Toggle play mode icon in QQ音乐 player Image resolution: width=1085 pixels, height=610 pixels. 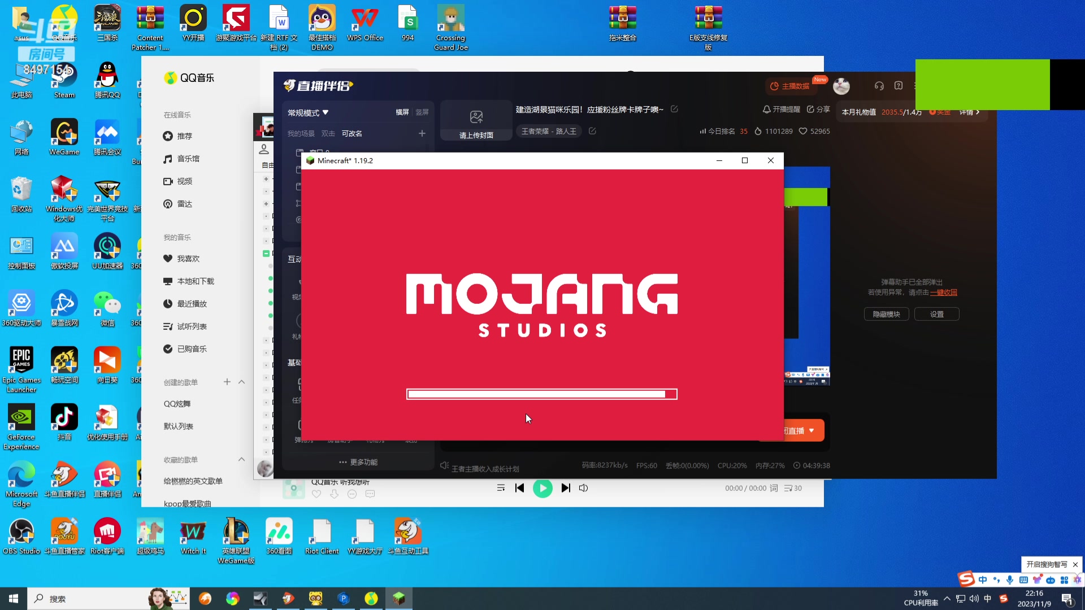point(501,488)
